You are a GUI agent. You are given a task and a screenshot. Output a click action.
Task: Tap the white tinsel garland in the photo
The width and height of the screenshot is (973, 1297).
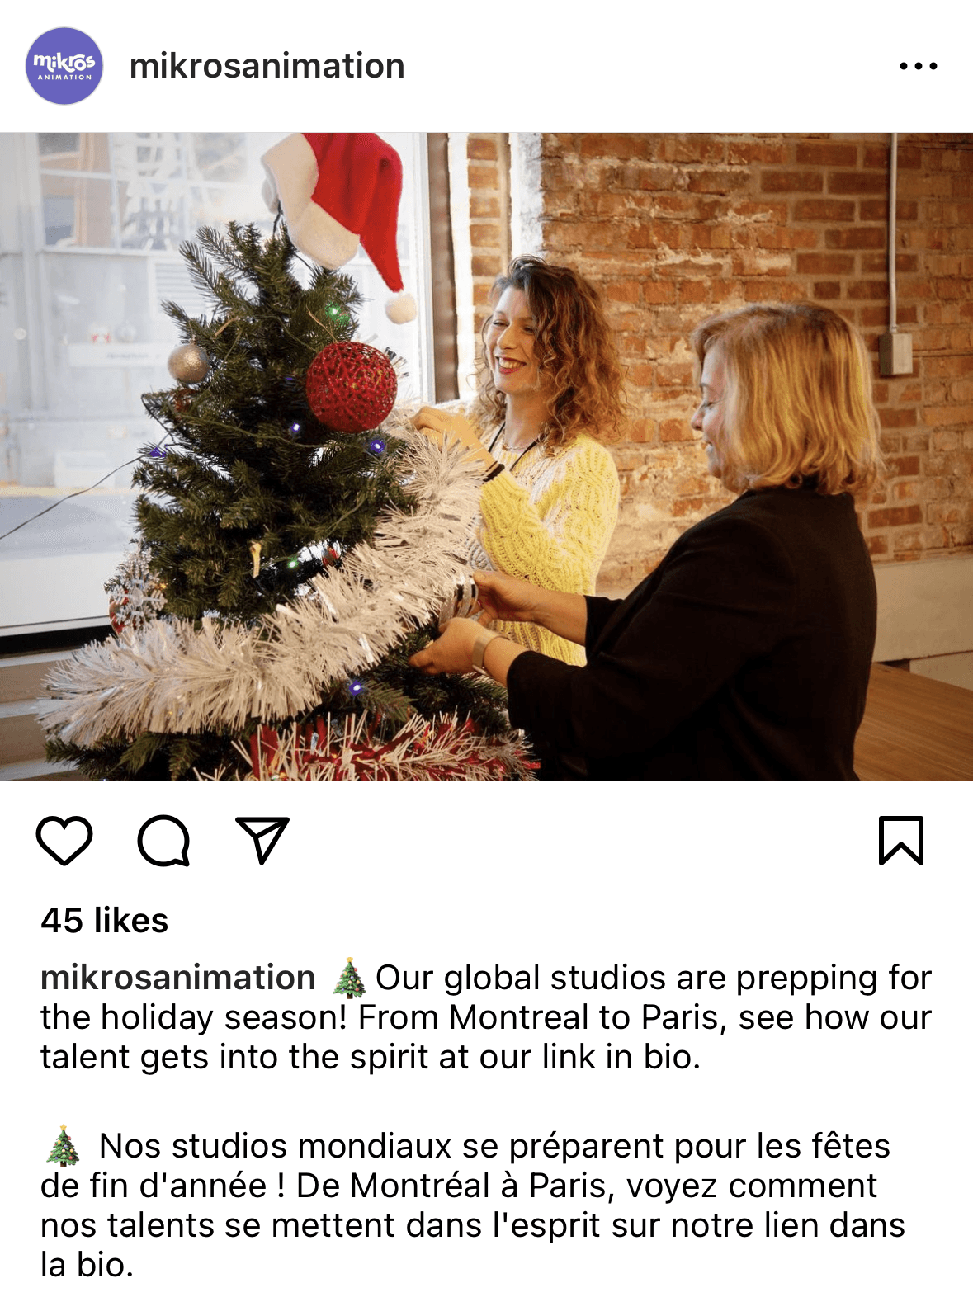coord(272,627)
